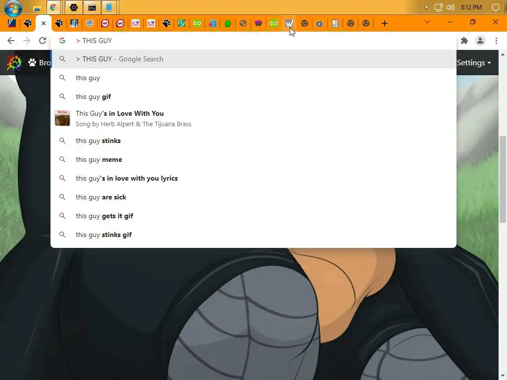This screenshot has height=380, width=507.
Task: Open the tab search chevron
Action: (x=427, y=22)
